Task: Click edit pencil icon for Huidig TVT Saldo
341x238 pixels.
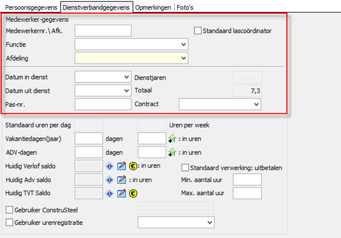Action: [x=121, y=193]
